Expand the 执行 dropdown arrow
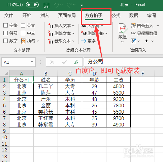The height and width of the screenshot is (162, 163). [x=38, y=41]
